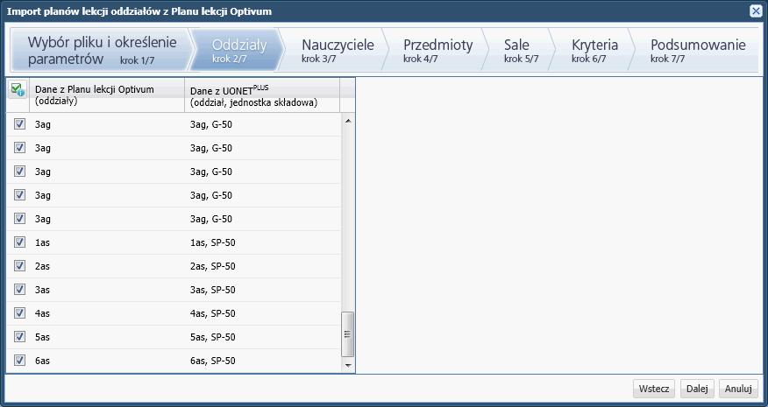Close the import dialog with X icon
Viewport: 768px width, 407px height.
[756, 11]
